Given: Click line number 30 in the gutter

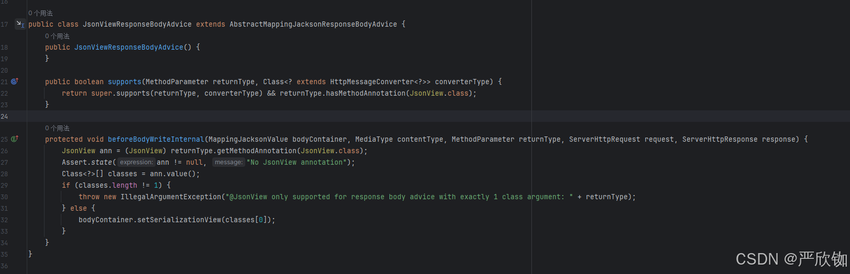Looking at the screenshot, I should (4, 197).
